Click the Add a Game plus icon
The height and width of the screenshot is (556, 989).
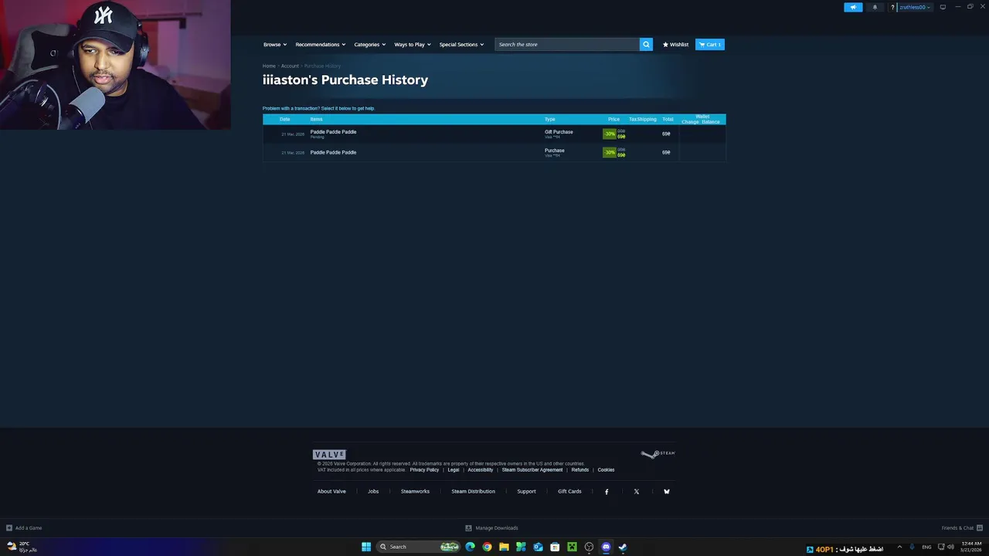[9, 528]
